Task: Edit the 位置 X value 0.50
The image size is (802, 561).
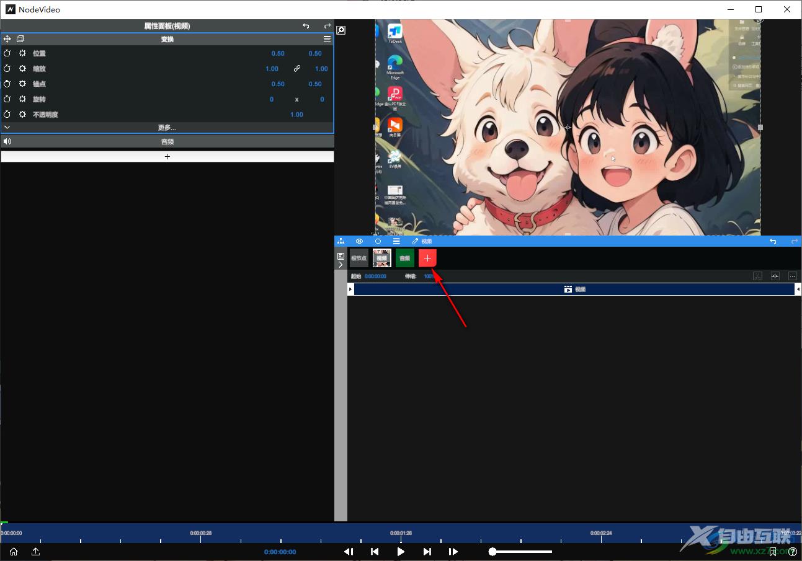Action: pyautogui.click(x=278, y=53)
